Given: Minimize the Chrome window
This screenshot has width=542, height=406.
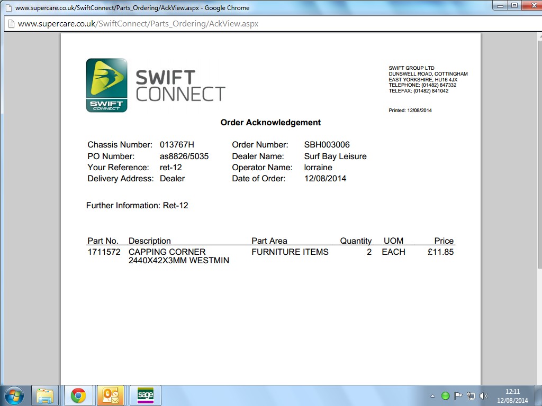Looking at the screenshot, I should (500, 6).
